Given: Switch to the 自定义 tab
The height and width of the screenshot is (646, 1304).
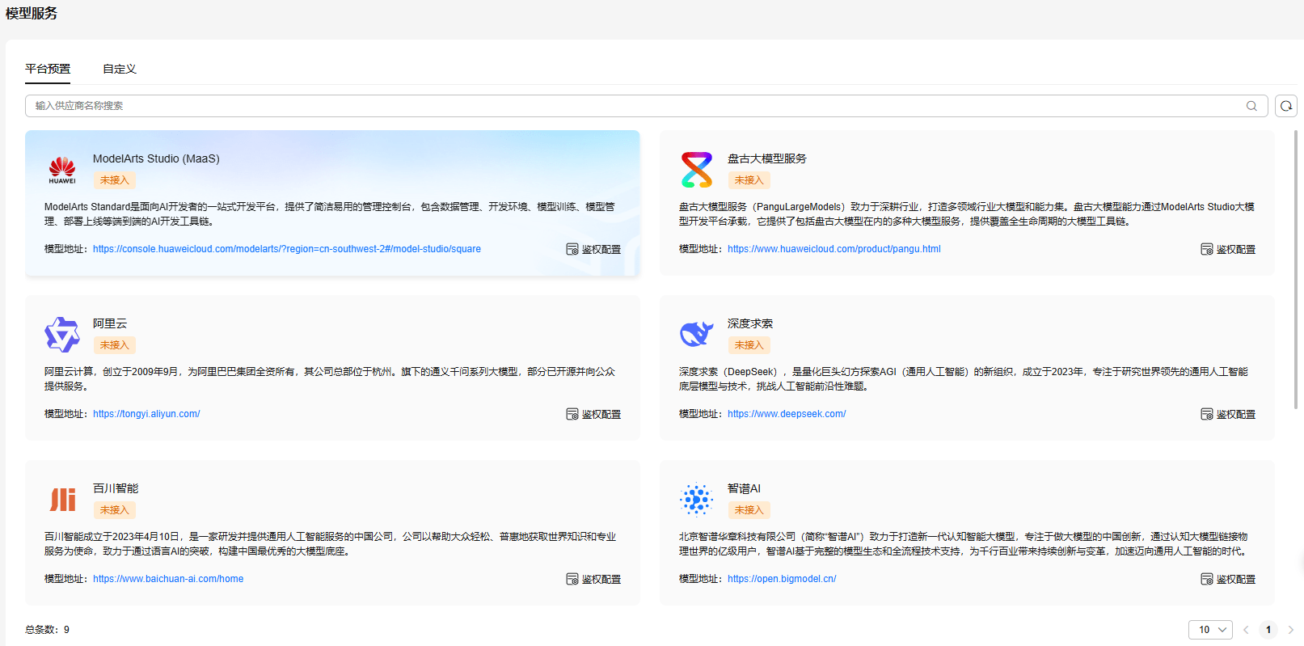Looking at the screenshot, I should (x=120, y=70).
